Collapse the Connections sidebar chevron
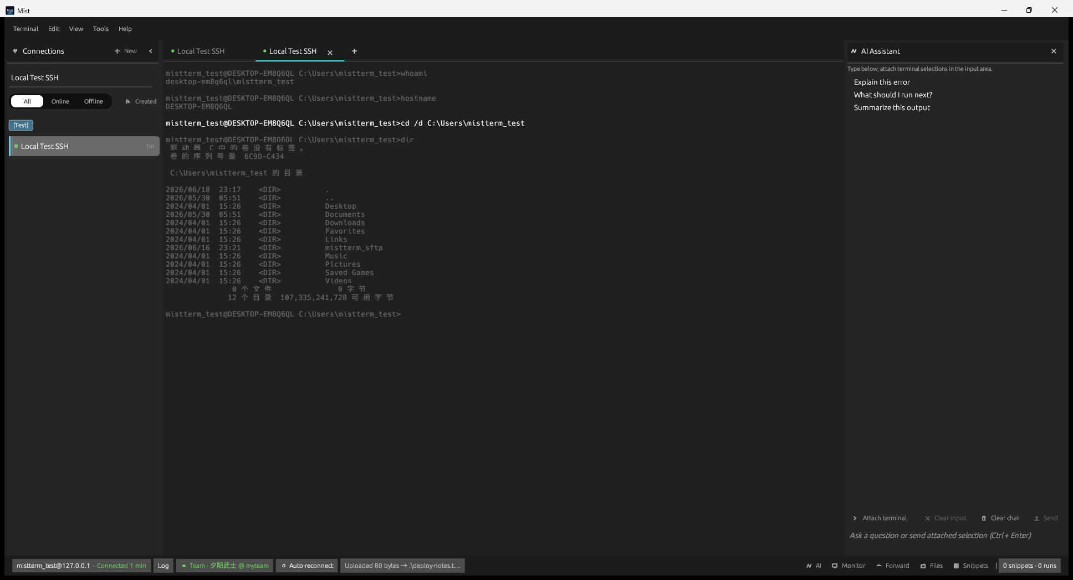The width and height of the screenshot is (1073, 580). [x=150, y=51]
